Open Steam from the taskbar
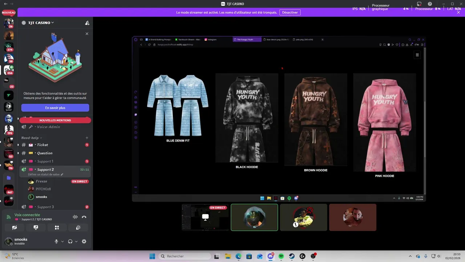Screen dimensions: 465x262 292,256
